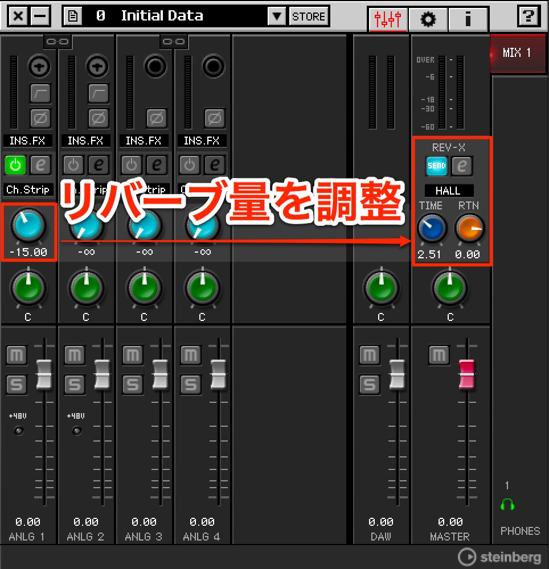Toggle stereo link for channels 3 and 4
Viewport: 549px width, 569px height.
(x=174, y=42)
